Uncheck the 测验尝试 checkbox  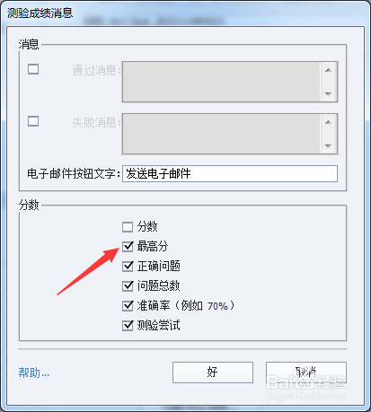(128, 325)
